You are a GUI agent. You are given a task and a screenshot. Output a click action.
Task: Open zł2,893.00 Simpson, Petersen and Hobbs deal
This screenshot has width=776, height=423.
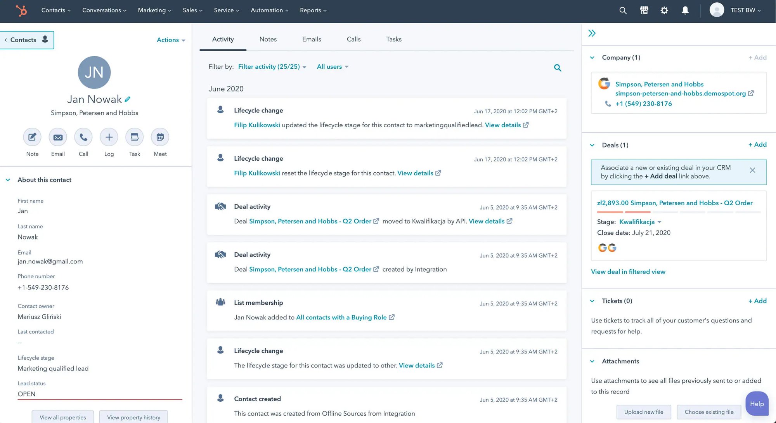click(x=675, y=203)
